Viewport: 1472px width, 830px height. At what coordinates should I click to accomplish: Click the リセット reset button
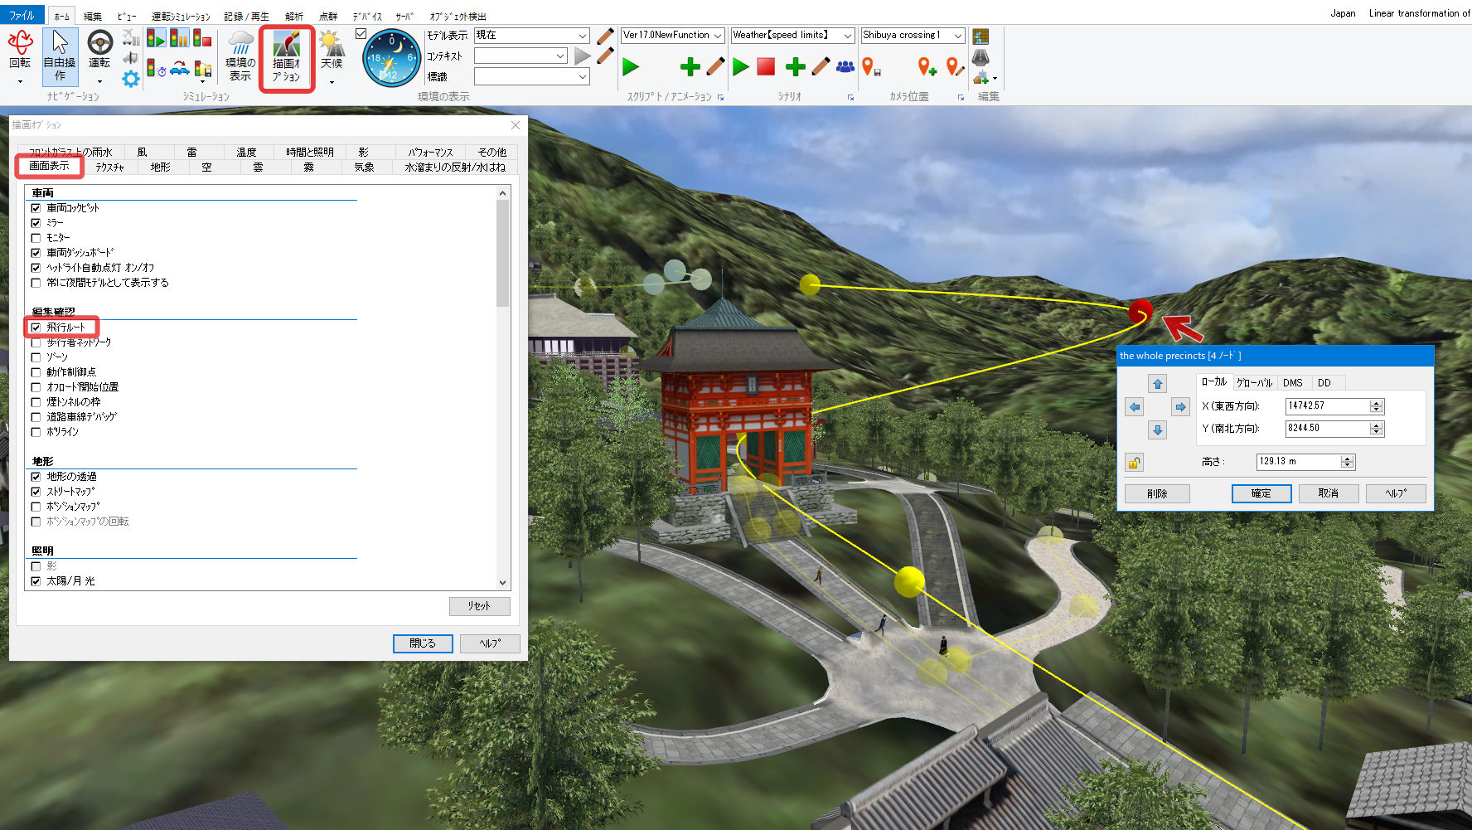[479, 606]
